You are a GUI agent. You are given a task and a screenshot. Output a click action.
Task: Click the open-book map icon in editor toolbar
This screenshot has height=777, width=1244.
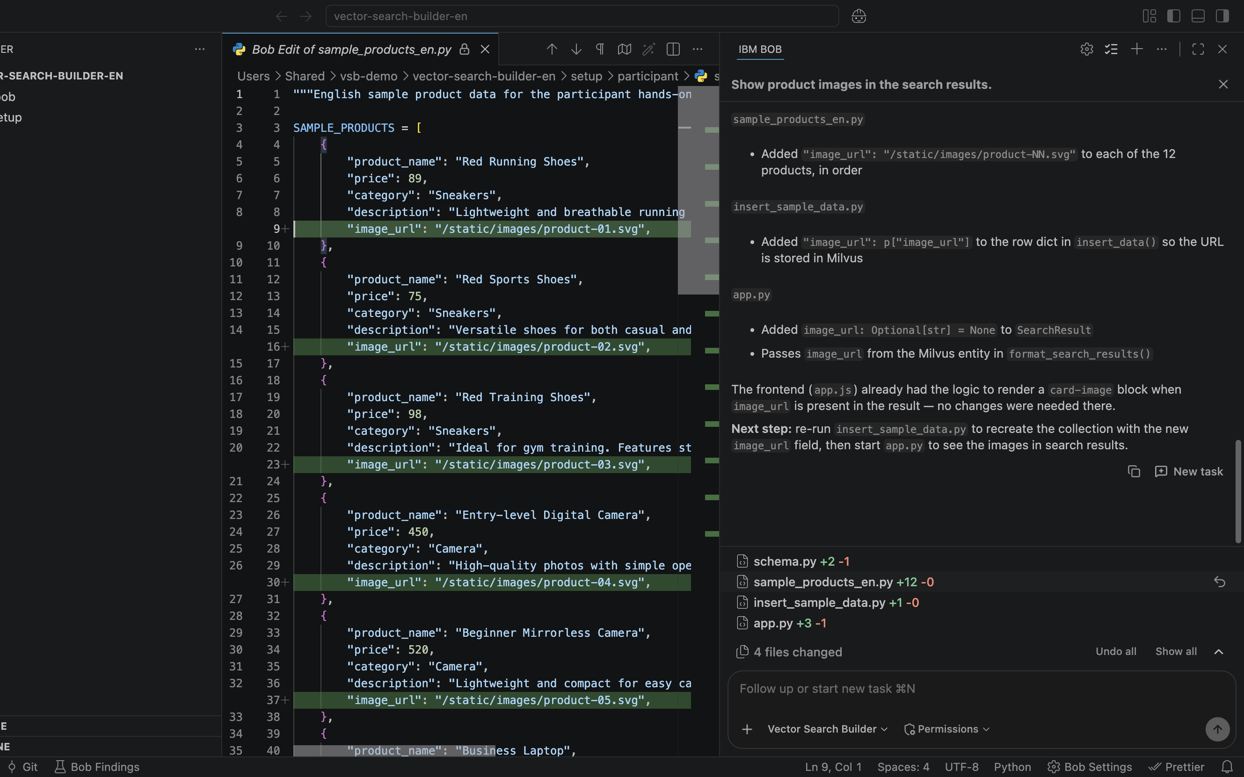tap(624, 50)
